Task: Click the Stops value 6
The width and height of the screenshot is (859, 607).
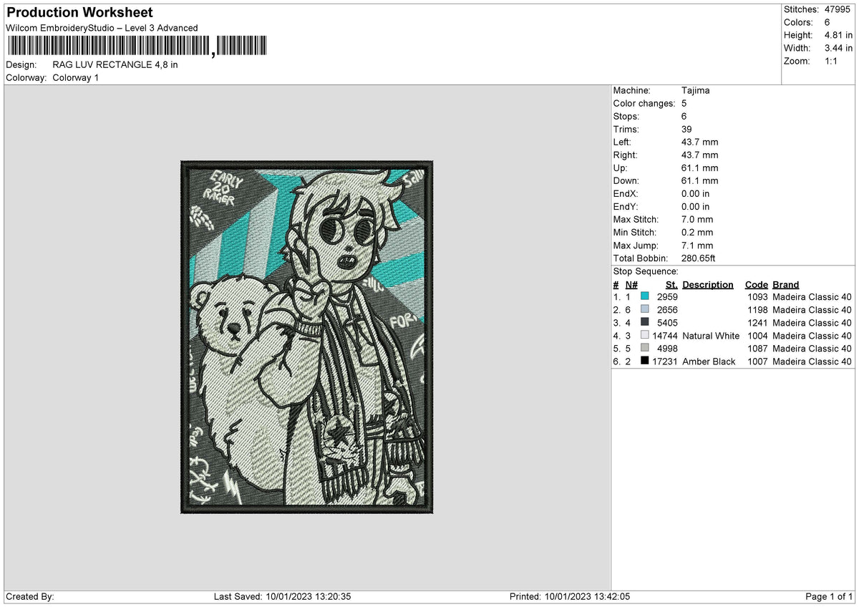Action: click(684, 116)
